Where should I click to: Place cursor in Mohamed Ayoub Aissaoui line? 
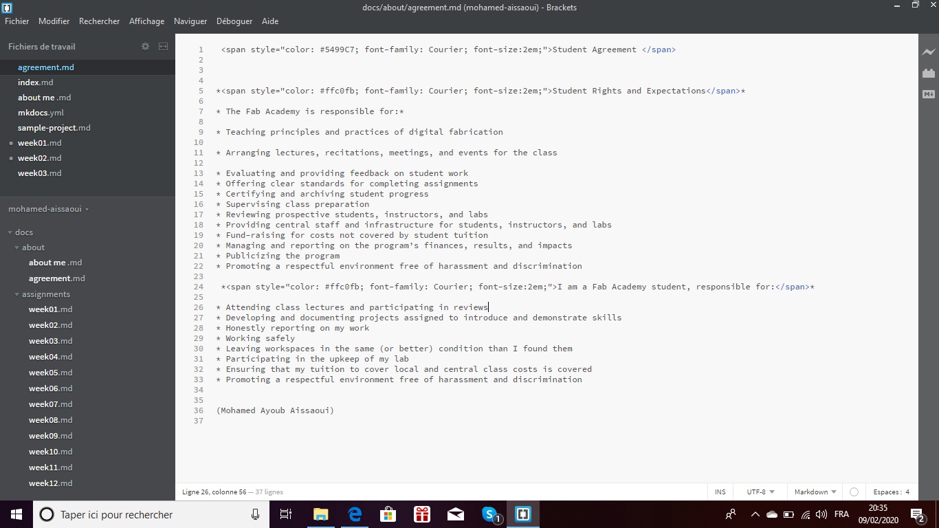275,410
